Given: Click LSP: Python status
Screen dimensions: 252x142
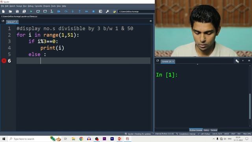Looking at the screenshot, I should coord(204,134).
